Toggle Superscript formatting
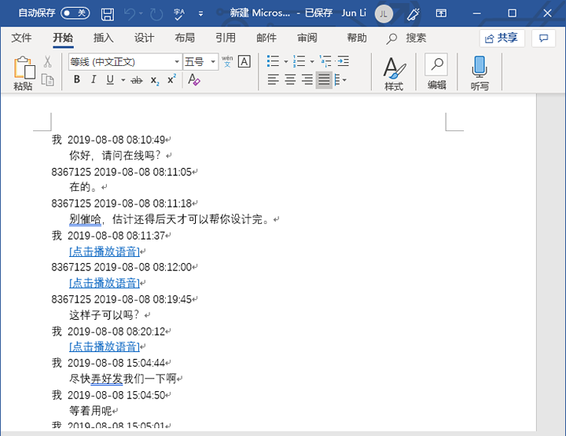The image size is (566, 436). pos(172,79)
